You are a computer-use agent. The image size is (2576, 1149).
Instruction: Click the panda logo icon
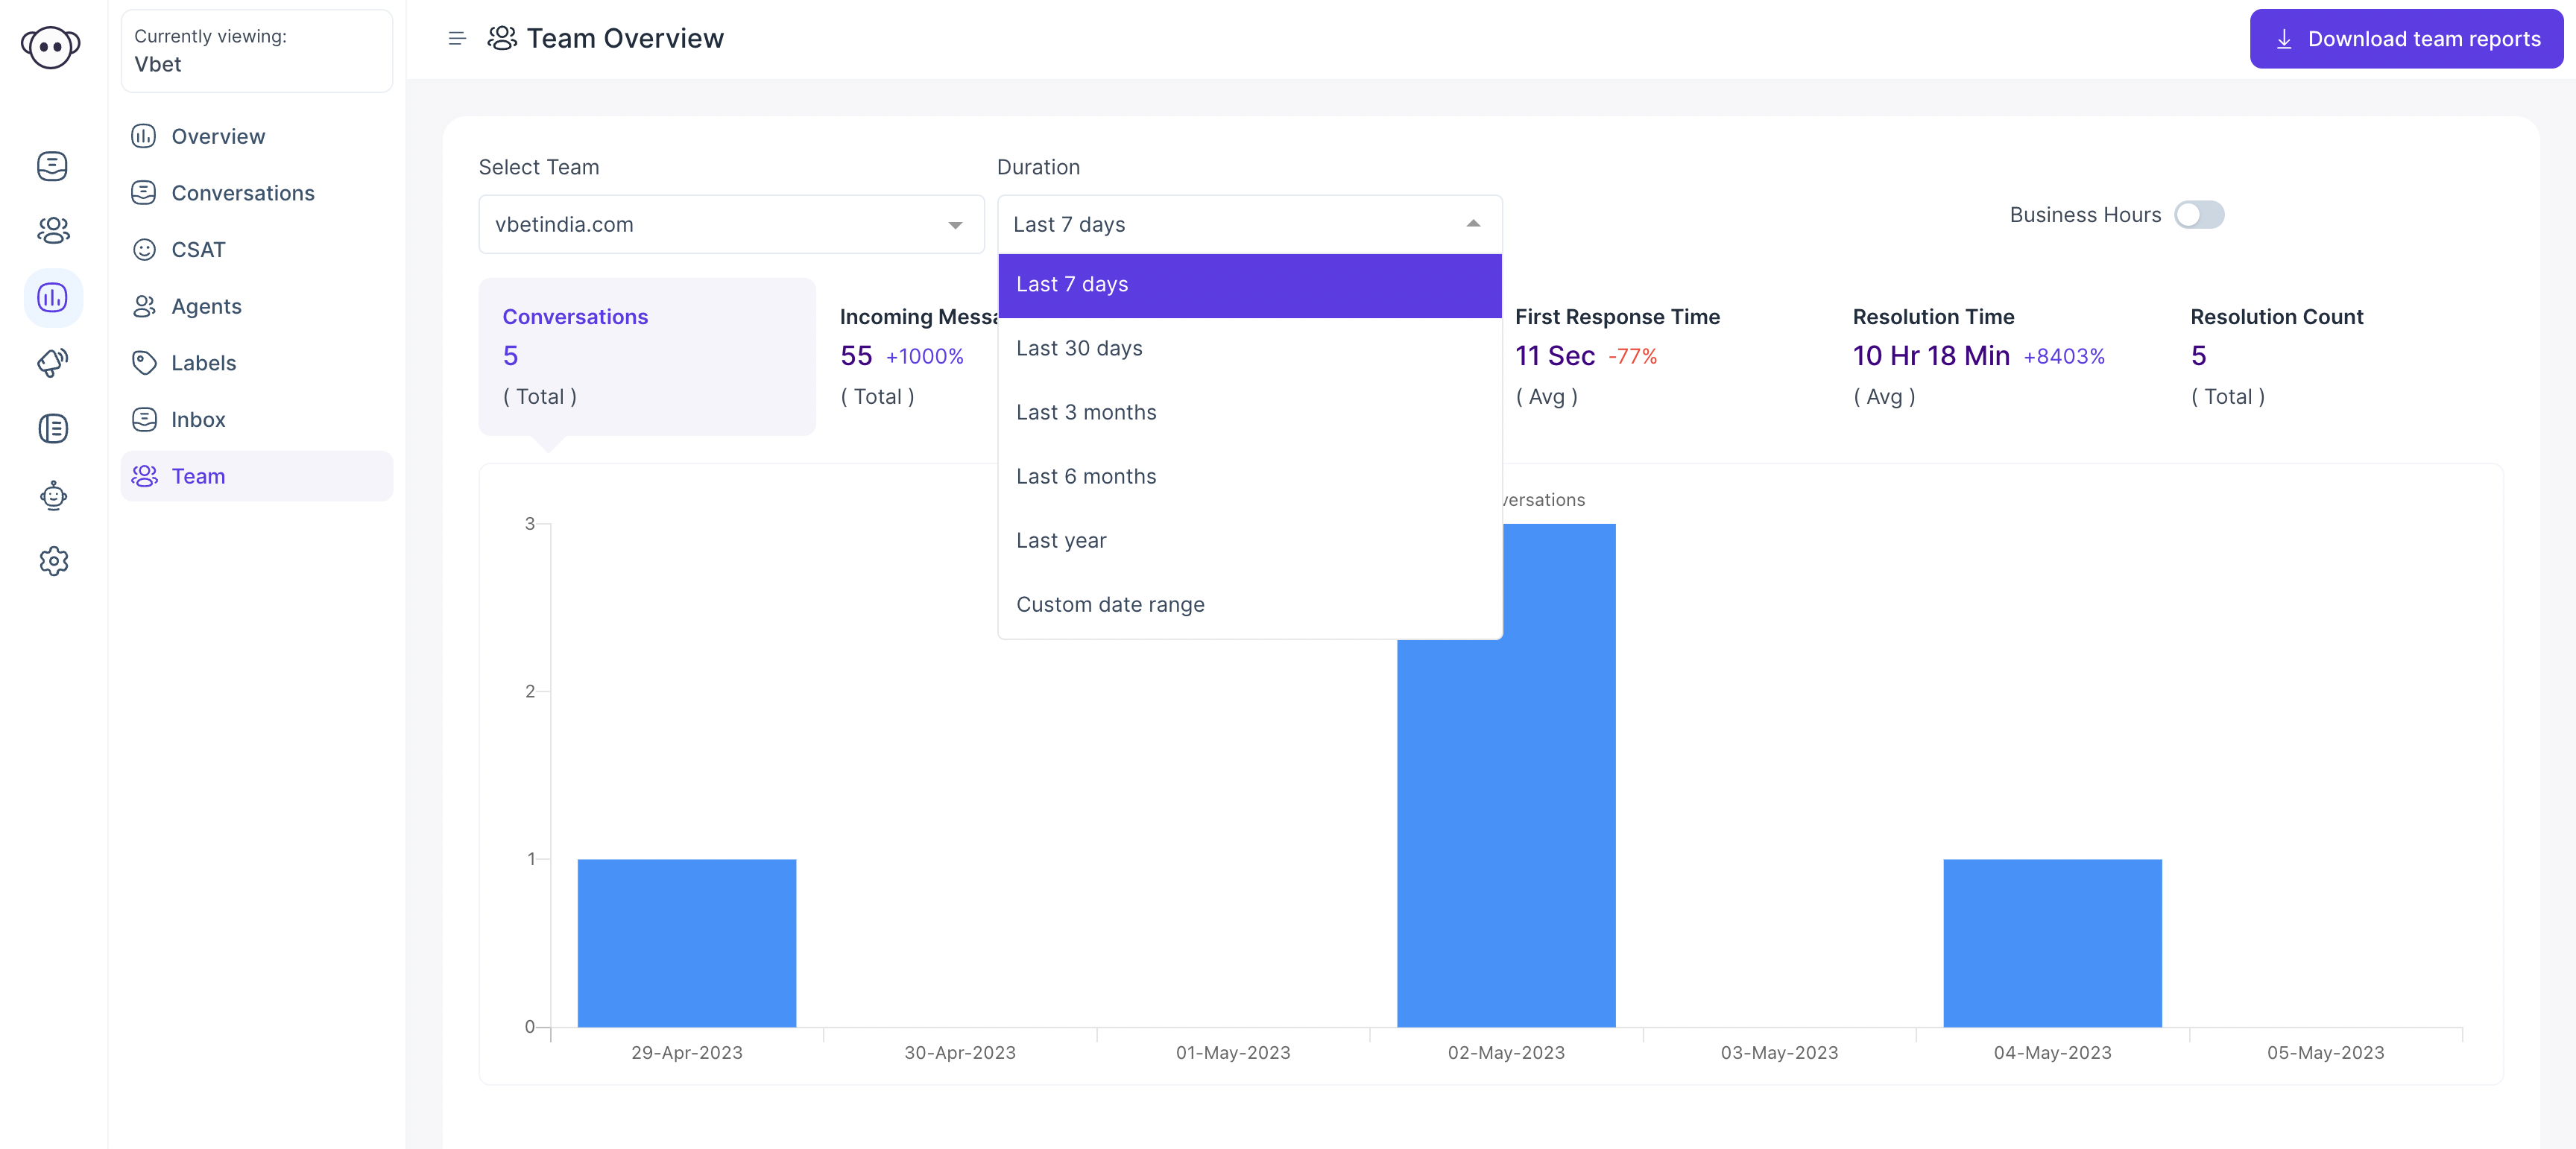[x=51, y=47]
